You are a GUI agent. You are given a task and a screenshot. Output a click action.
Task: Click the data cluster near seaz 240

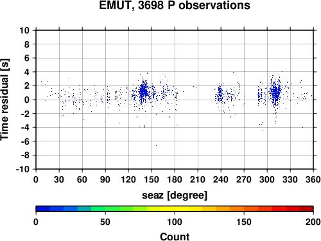tap(220, 94)
